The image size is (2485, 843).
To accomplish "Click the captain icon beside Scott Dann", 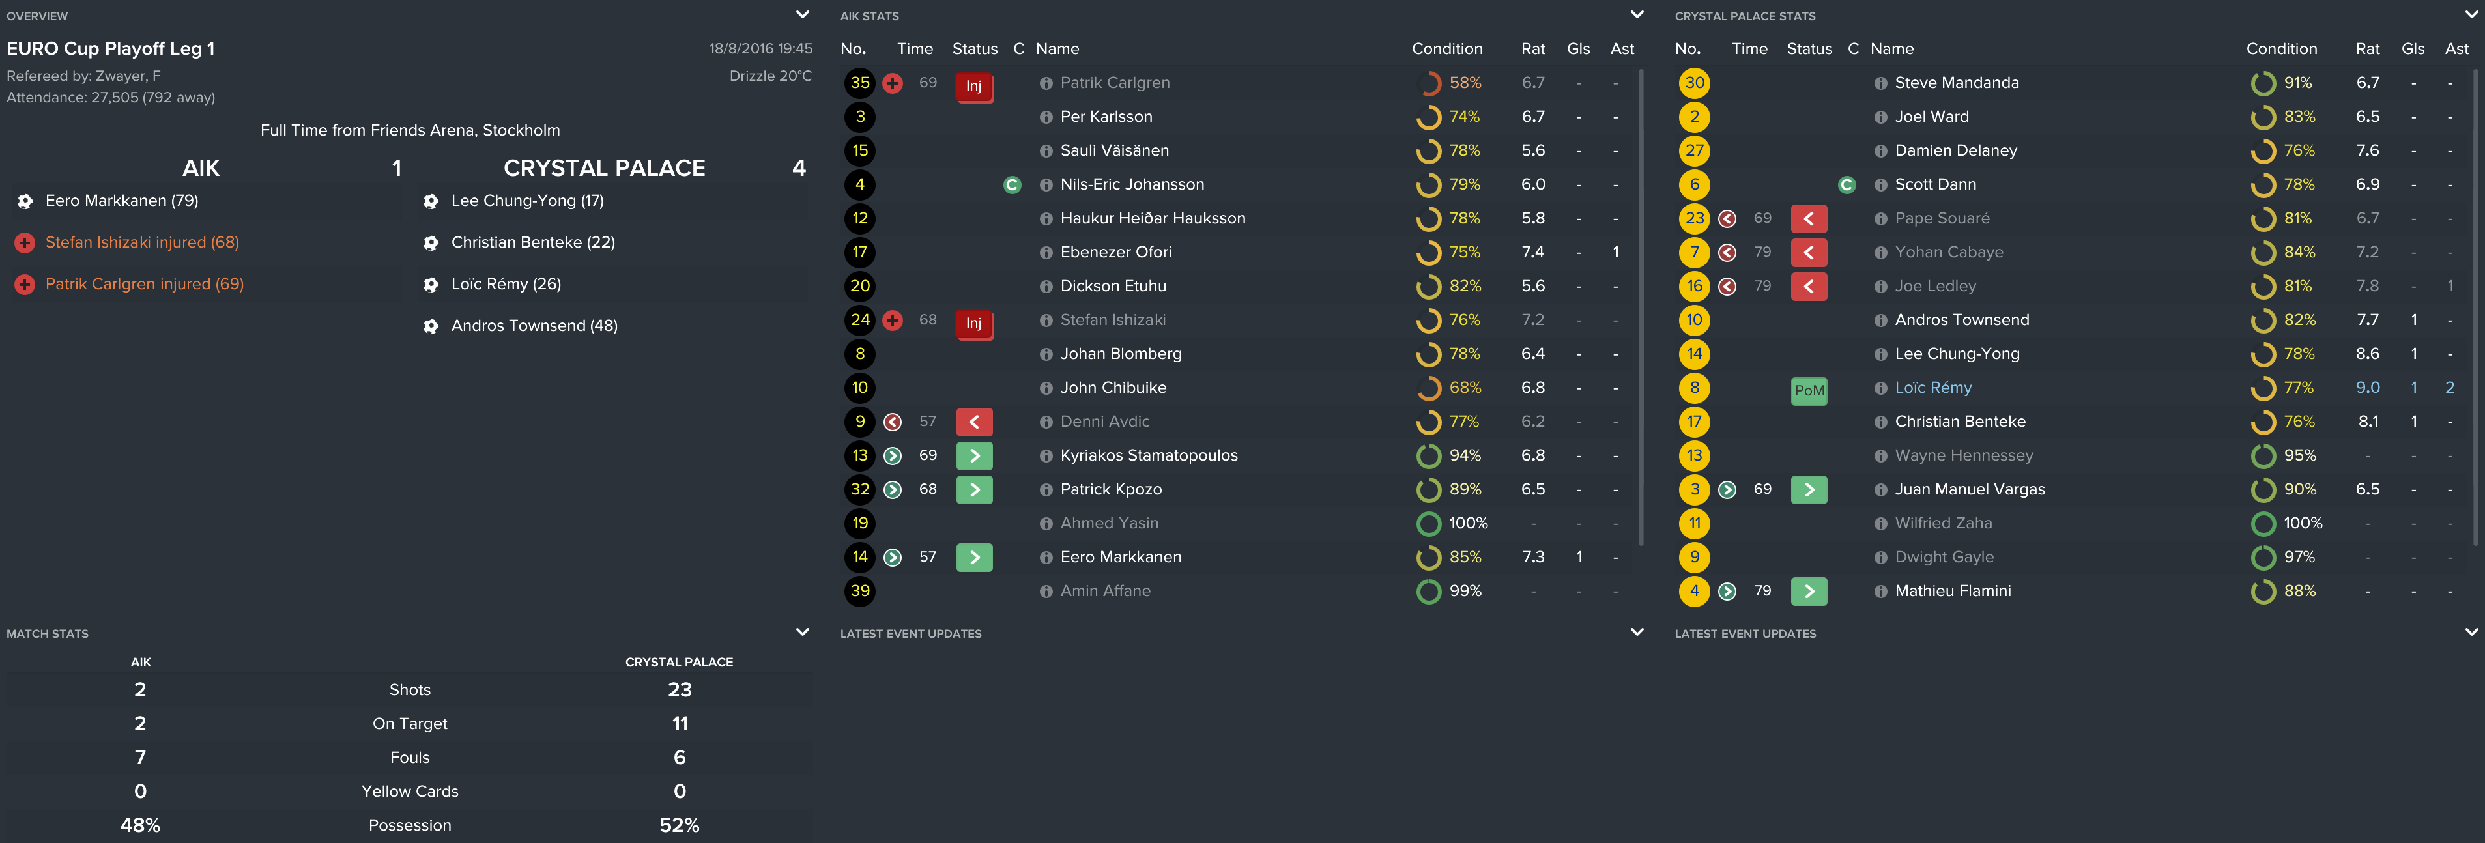I will [x=1846, y=185].
